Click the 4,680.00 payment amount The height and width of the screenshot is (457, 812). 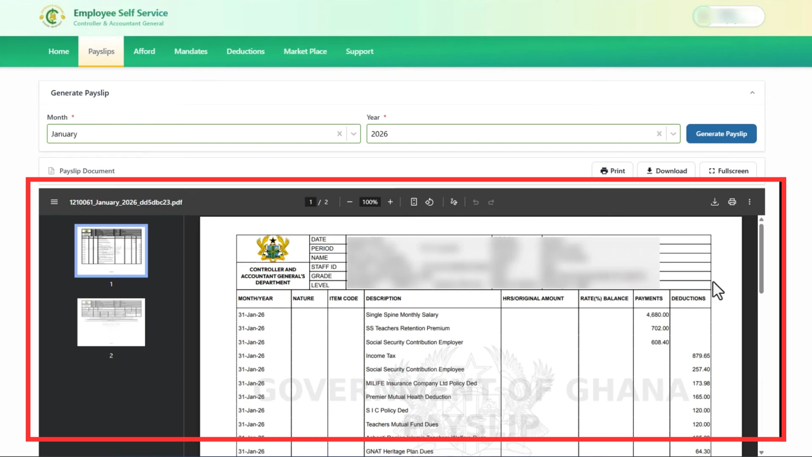click(657, 315)
